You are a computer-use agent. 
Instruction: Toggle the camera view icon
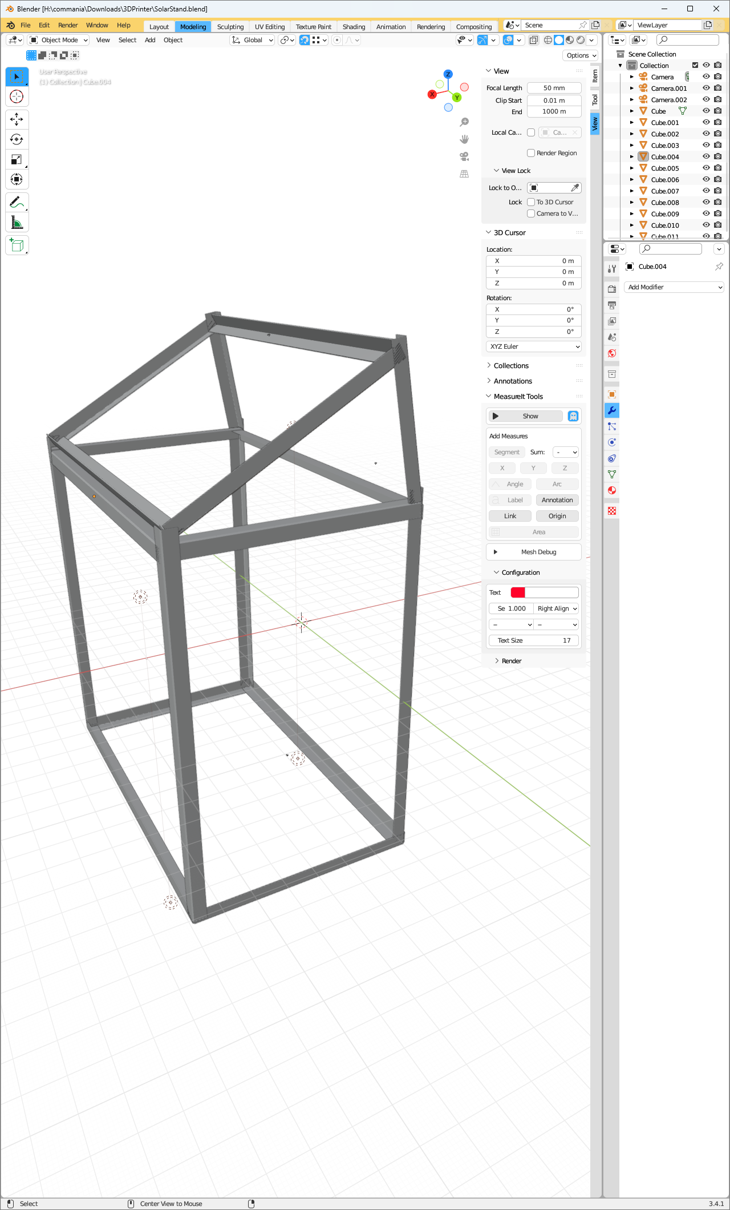tap(464, 156)
